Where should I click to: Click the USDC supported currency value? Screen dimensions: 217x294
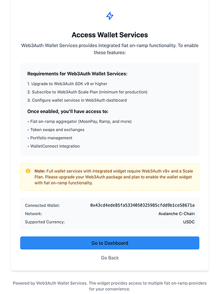pyautogui.click(x=189, y=222)
